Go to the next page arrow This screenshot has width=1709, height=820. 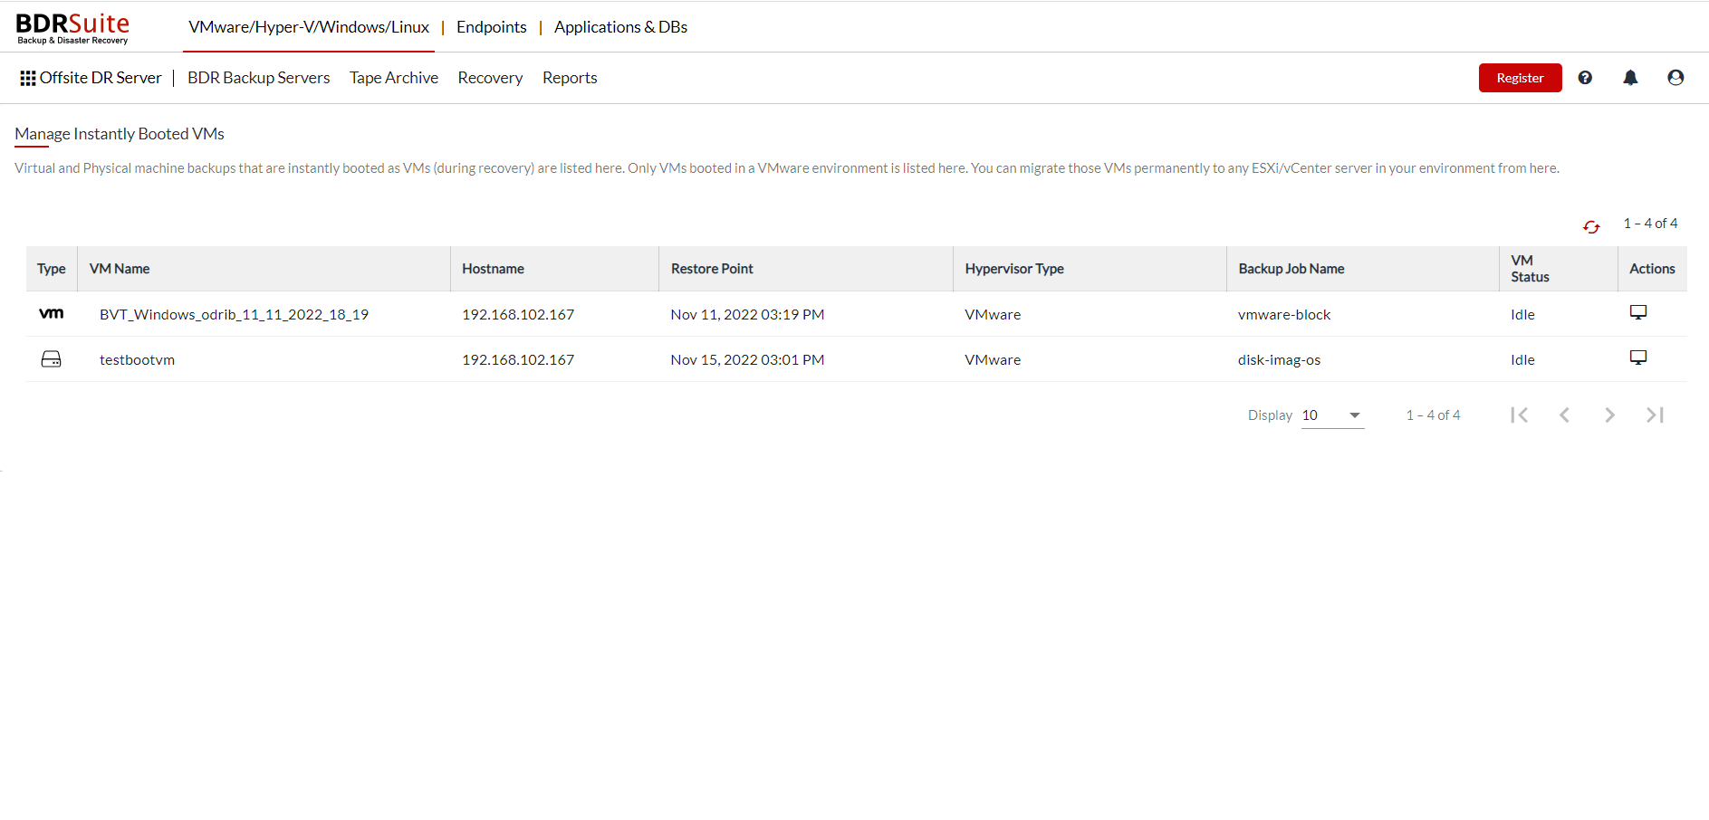(1609, 415)
